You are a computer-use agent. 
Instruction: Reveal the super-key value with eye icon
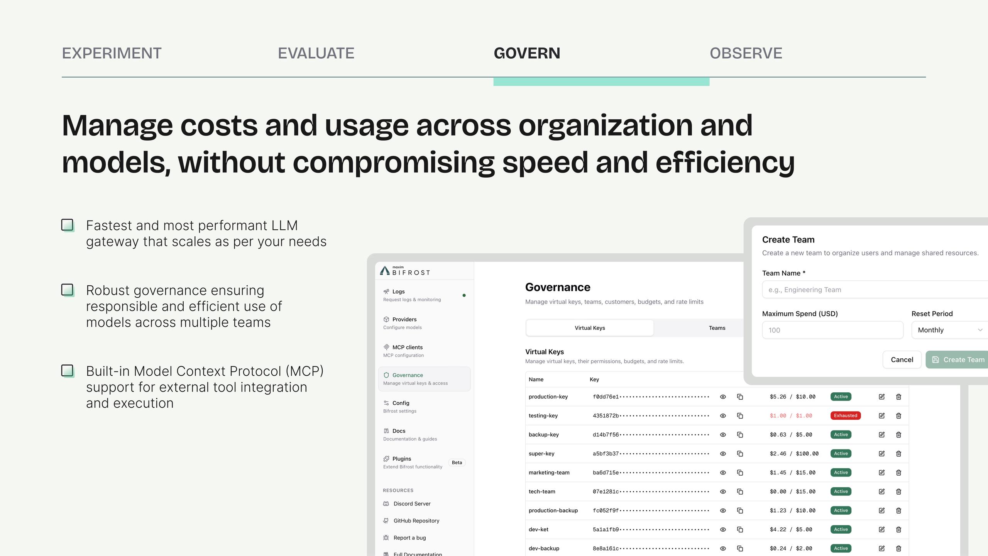tap(723, 454)
